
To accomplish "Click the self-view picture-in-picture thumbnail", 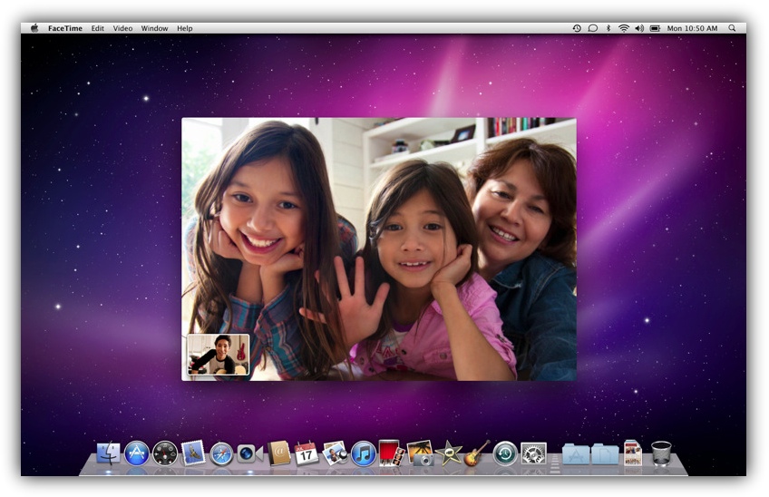I will (219, 355).
